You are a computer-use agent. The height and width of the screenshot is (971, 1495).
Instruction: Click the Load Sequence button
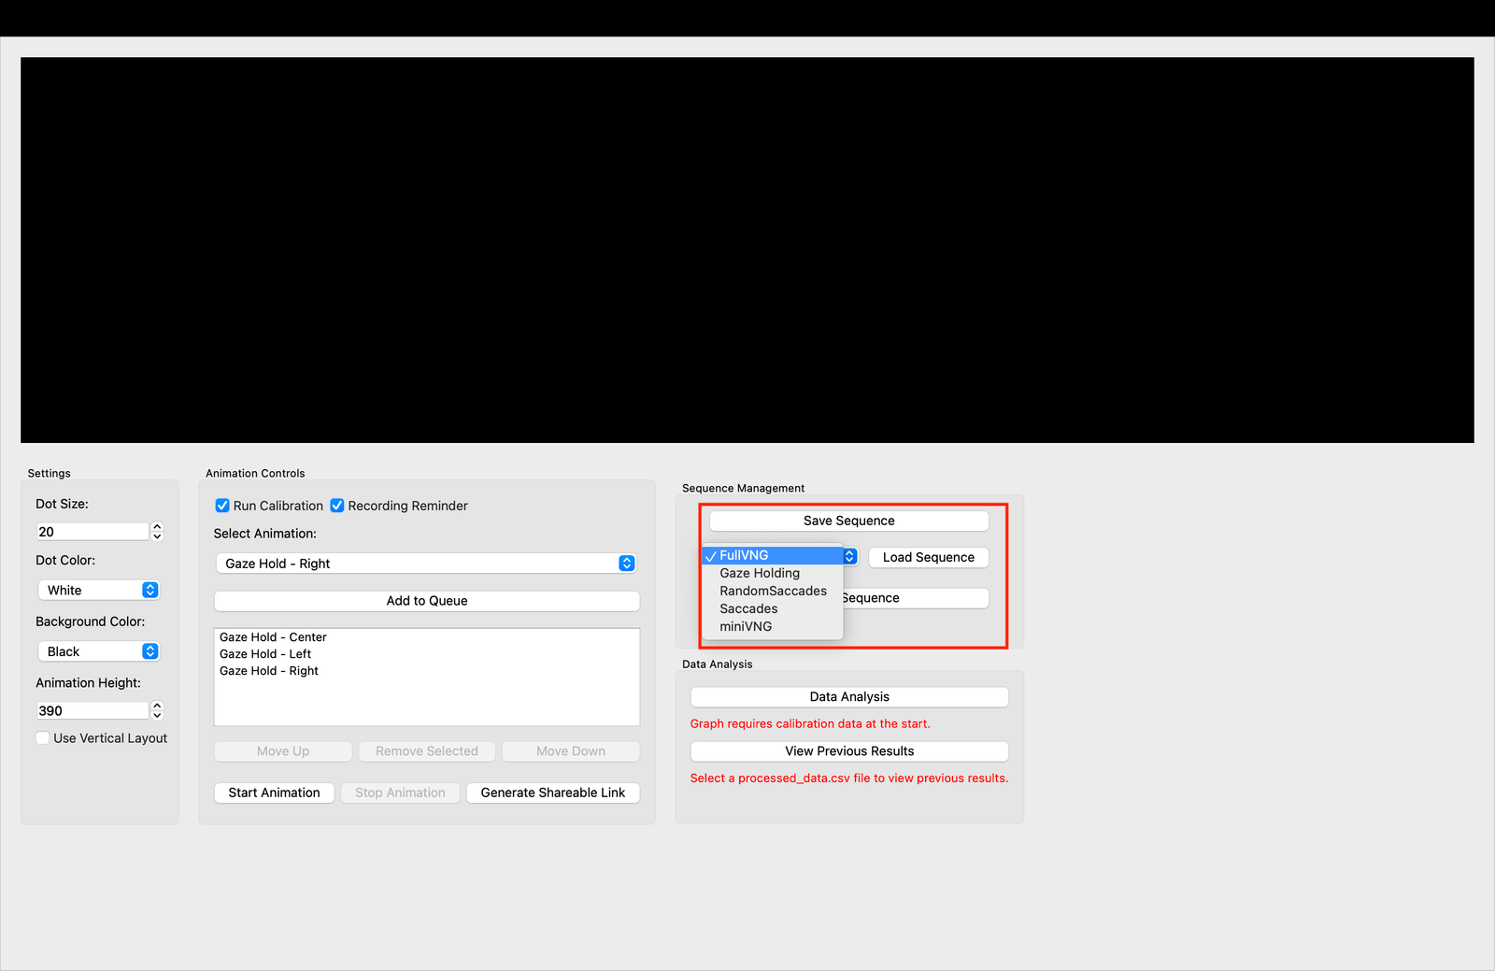928,557
